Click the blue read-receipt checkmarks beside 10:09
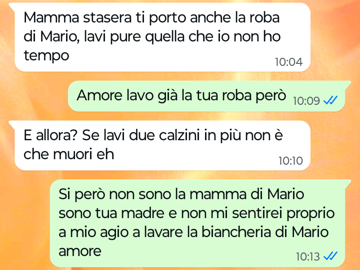This screenshot has height=270, width=360. point(330,100)
